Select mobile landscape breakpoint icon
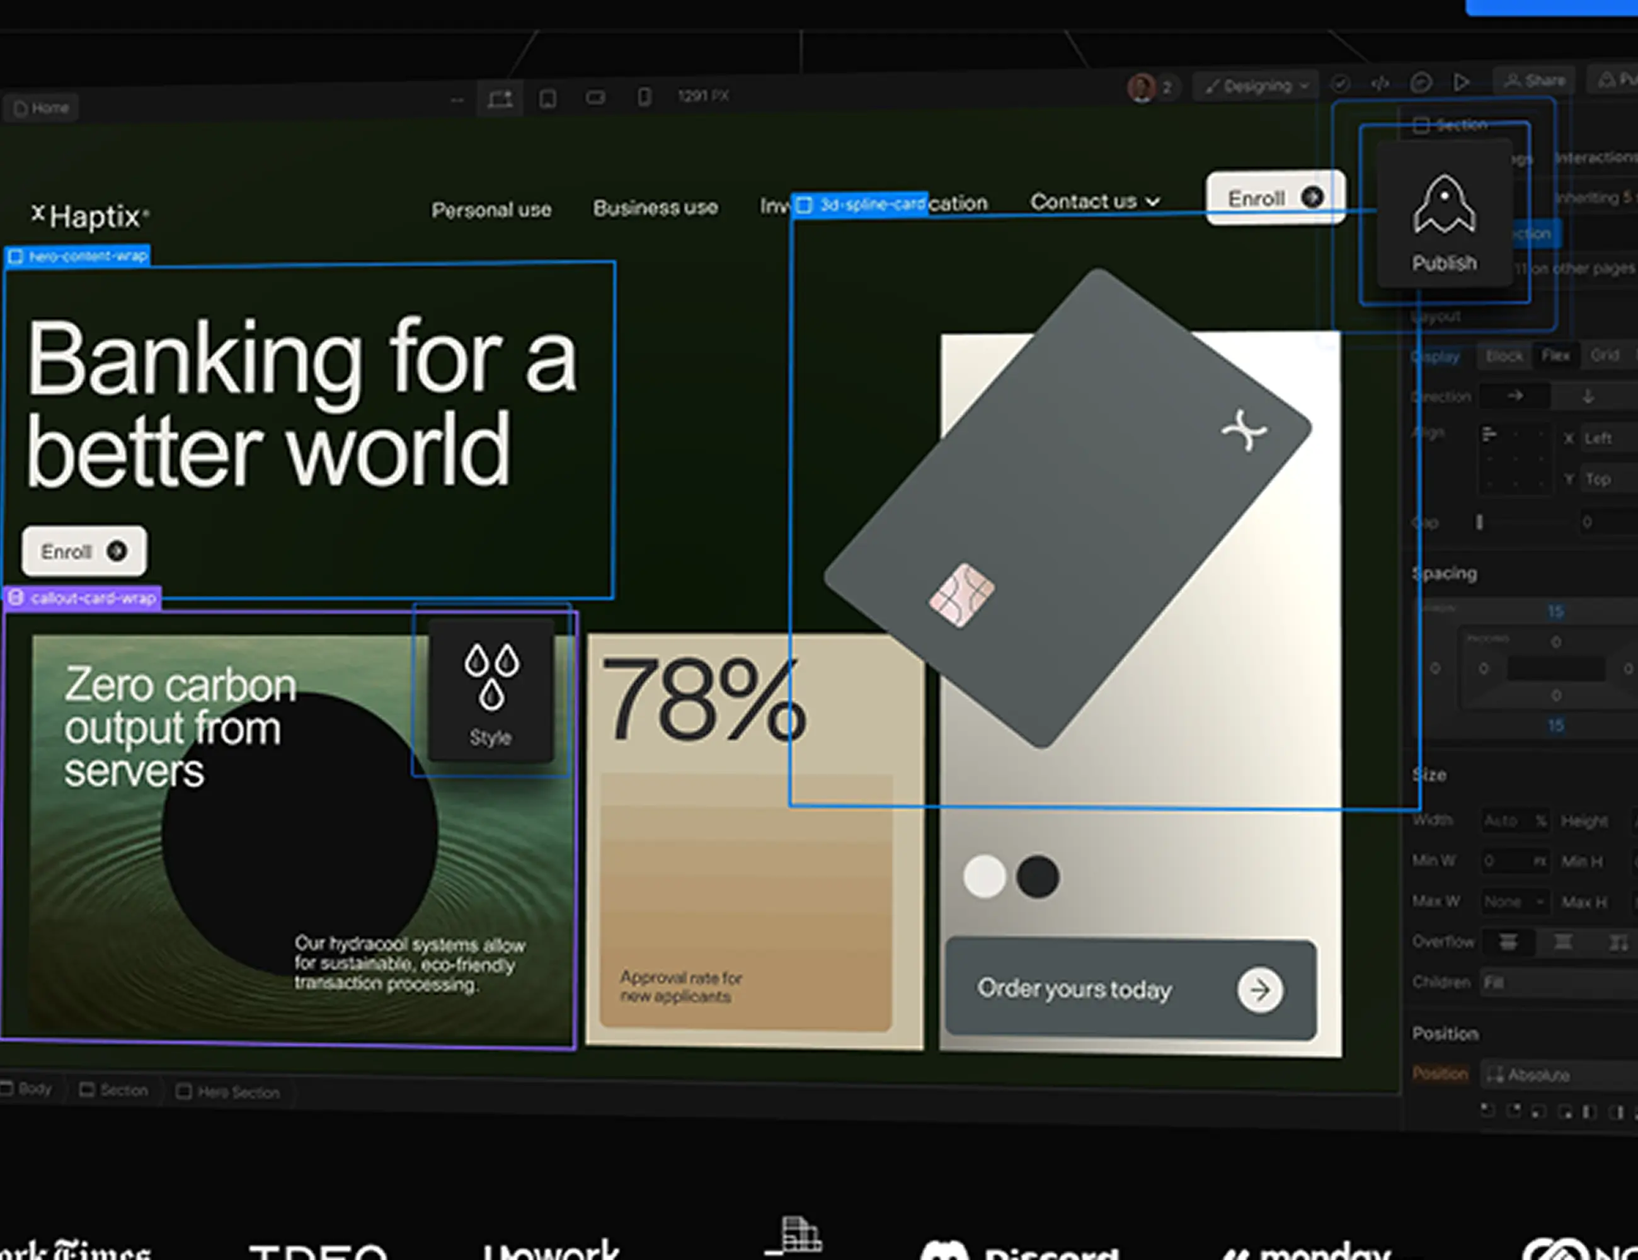Viewport: 1638px width, 1260px height. point(595,98)
